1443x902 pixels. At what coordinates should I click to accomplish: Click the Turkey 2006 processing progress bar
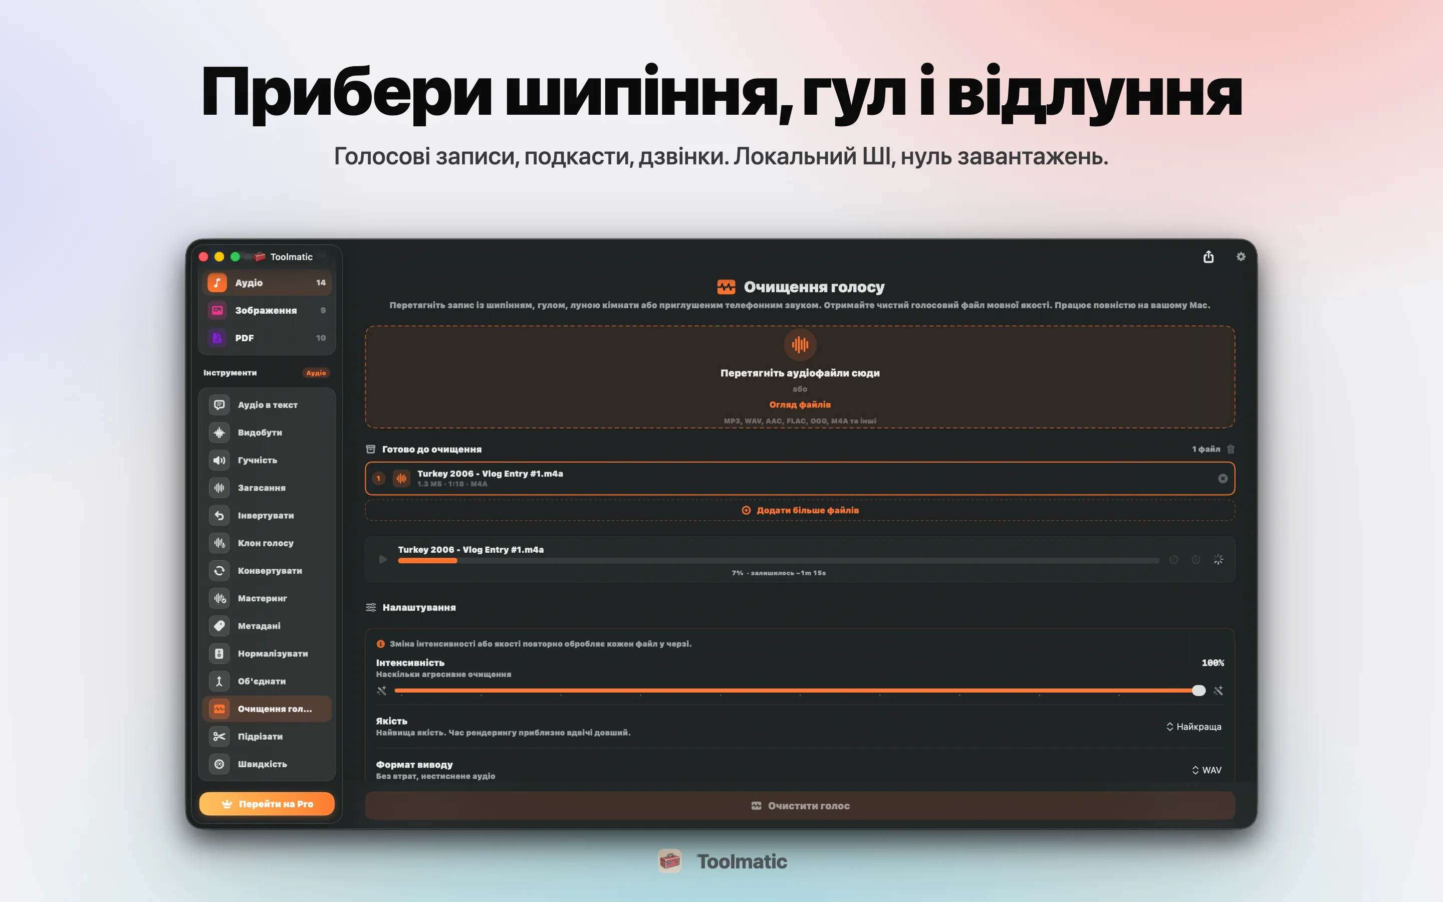778,561
